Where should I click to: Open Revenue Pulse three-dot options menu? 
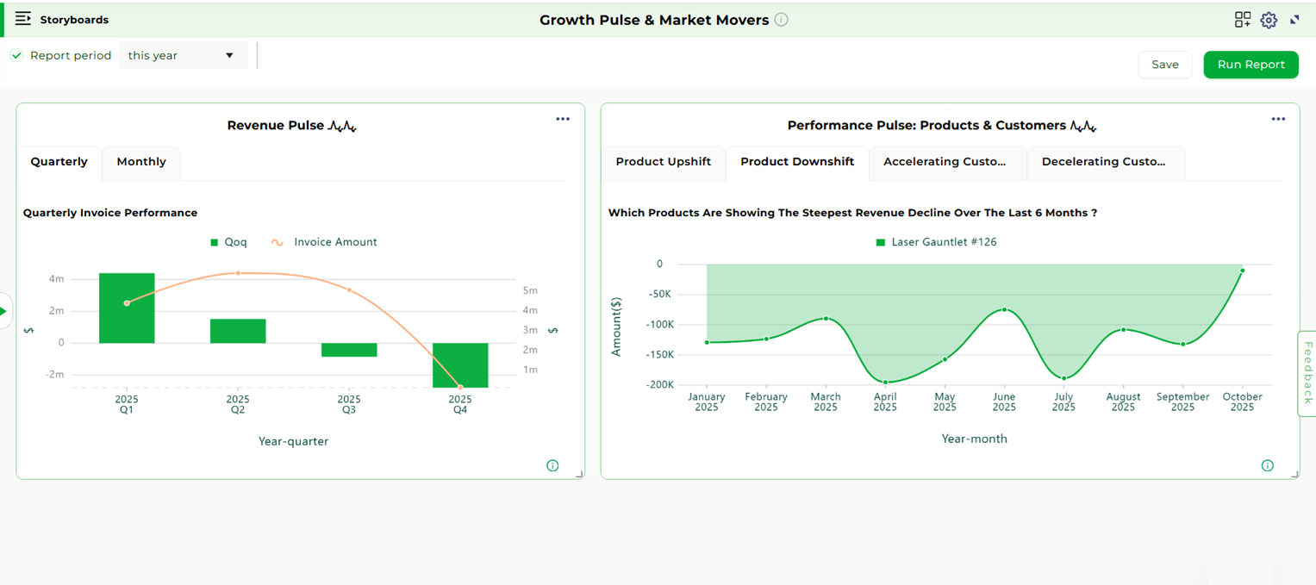point(563,119)
